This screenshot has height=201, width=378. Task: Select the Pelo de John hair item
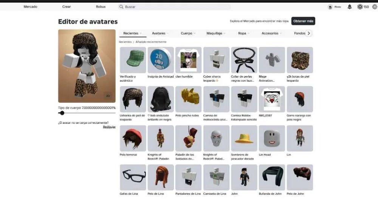pyautogui.click(x=300, y=178)
